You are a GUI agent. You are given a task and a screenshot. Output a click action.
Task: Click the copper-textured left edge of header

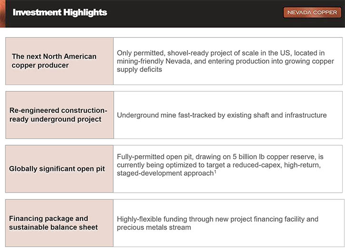coord(4,13)
